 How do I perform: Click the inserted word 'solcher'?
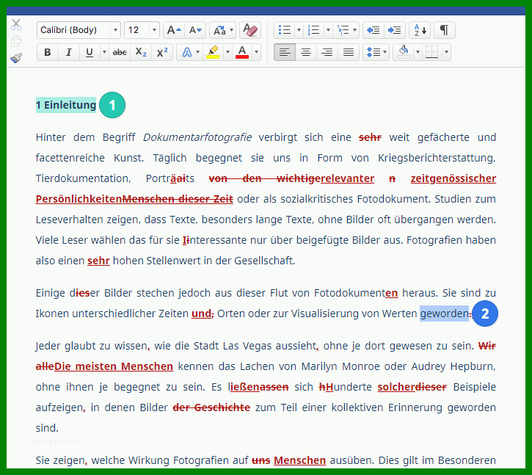click(x=396, y=387)
